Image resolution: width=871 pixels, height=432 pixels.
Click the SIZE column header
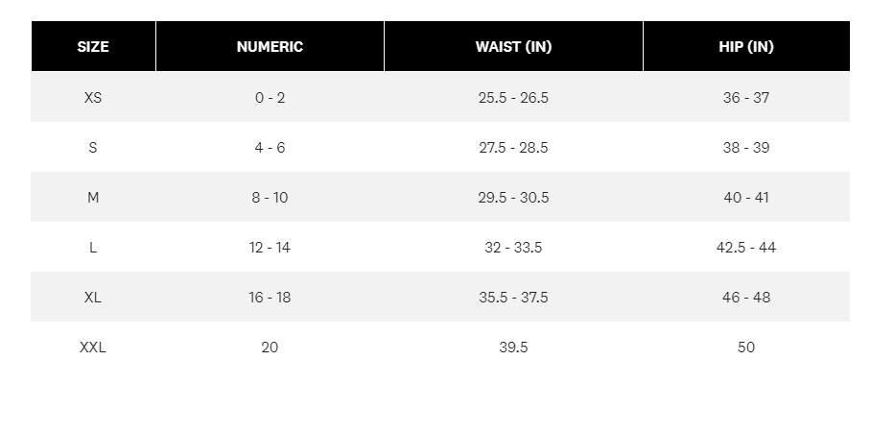pos(93,47)
